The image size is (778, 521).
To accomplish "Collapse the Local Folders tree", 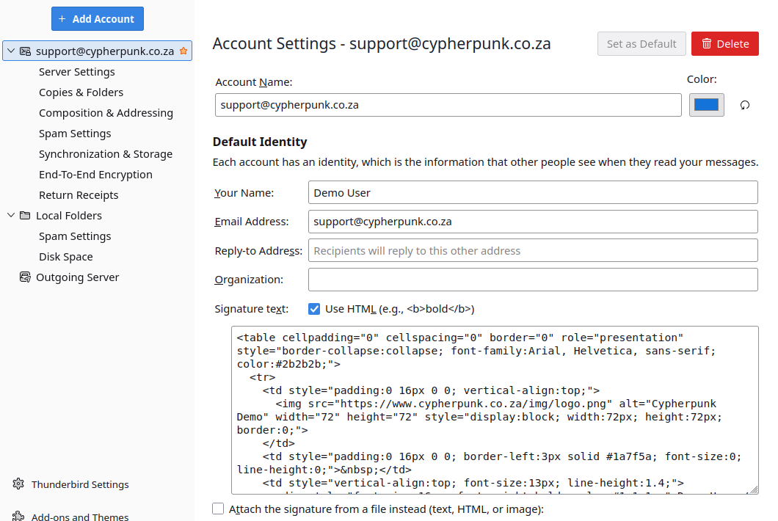I will coord(11,215).
